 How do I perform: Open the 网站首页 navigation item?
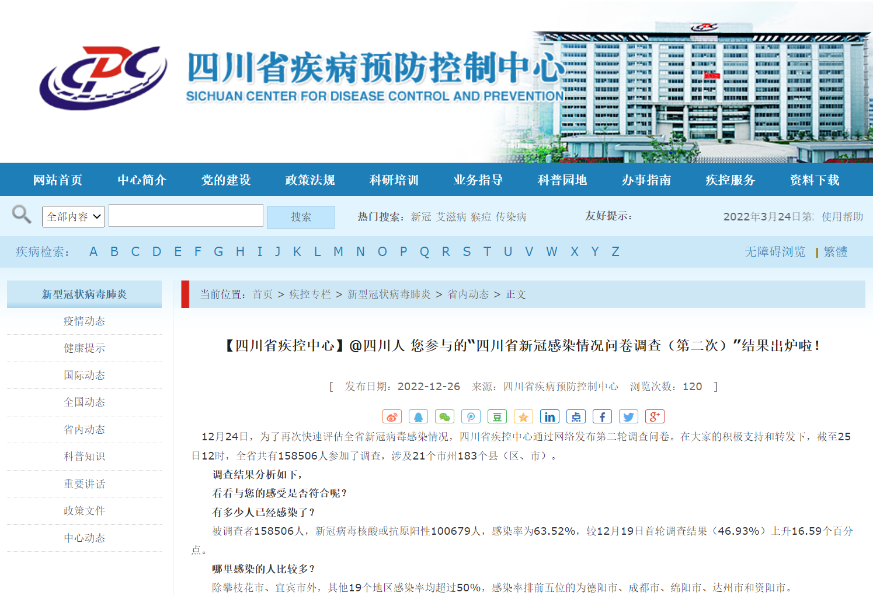pyautogui.click(x=58, y=180)
